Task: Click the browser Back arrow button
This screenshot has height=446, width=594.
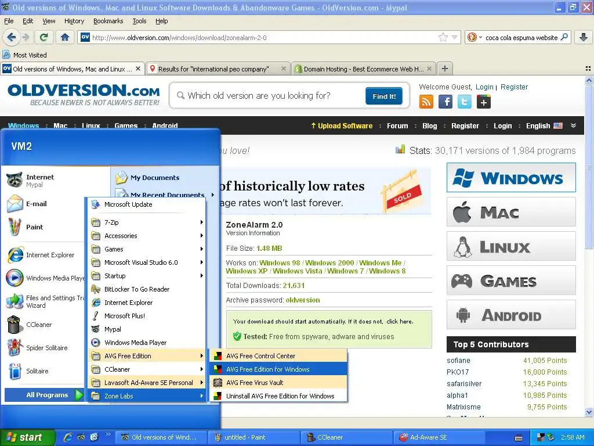Action: (12, 37)
